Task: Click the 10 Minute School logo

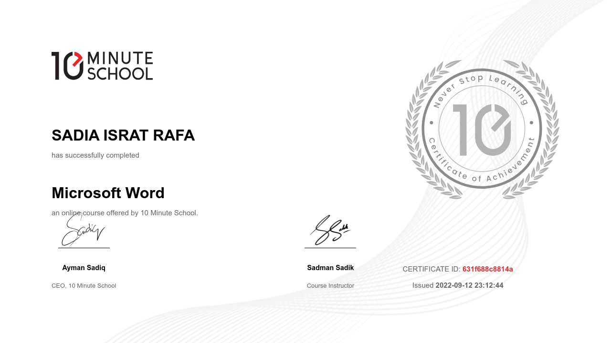Action: click(102, 66)
